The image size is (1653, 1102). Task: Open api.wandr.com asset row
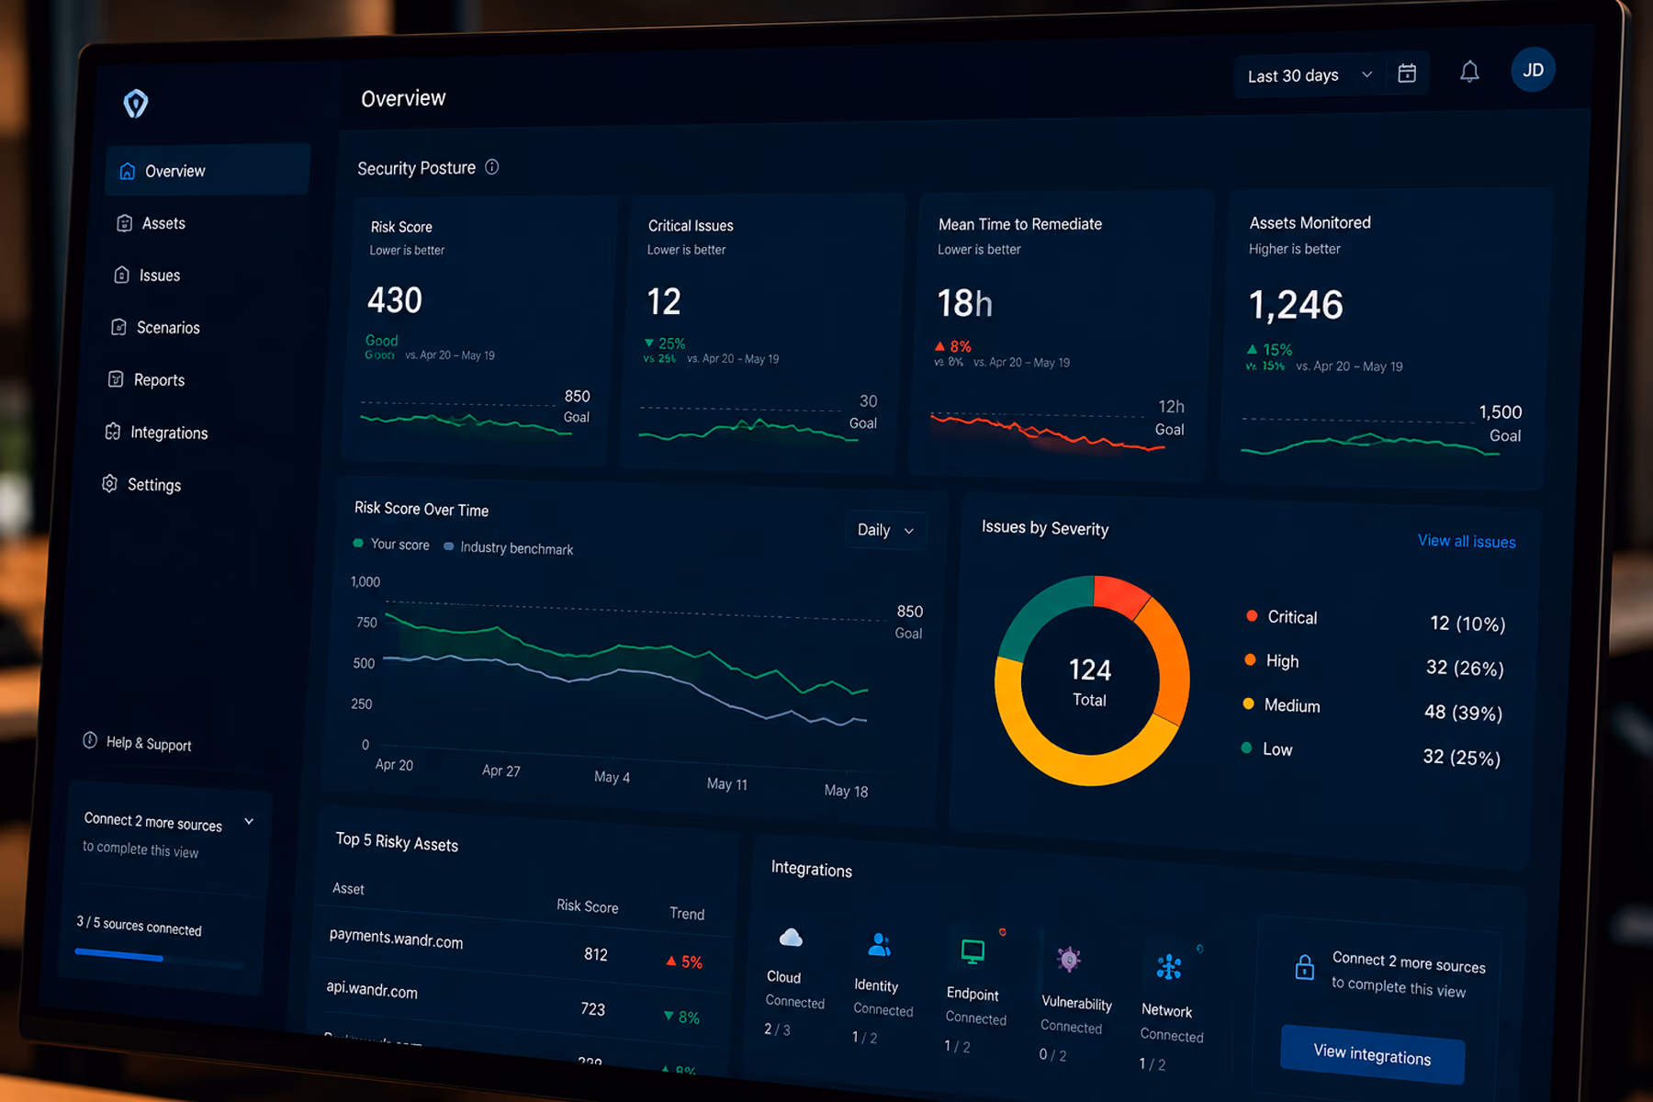pyautogui.click(x=517, y=1001)
